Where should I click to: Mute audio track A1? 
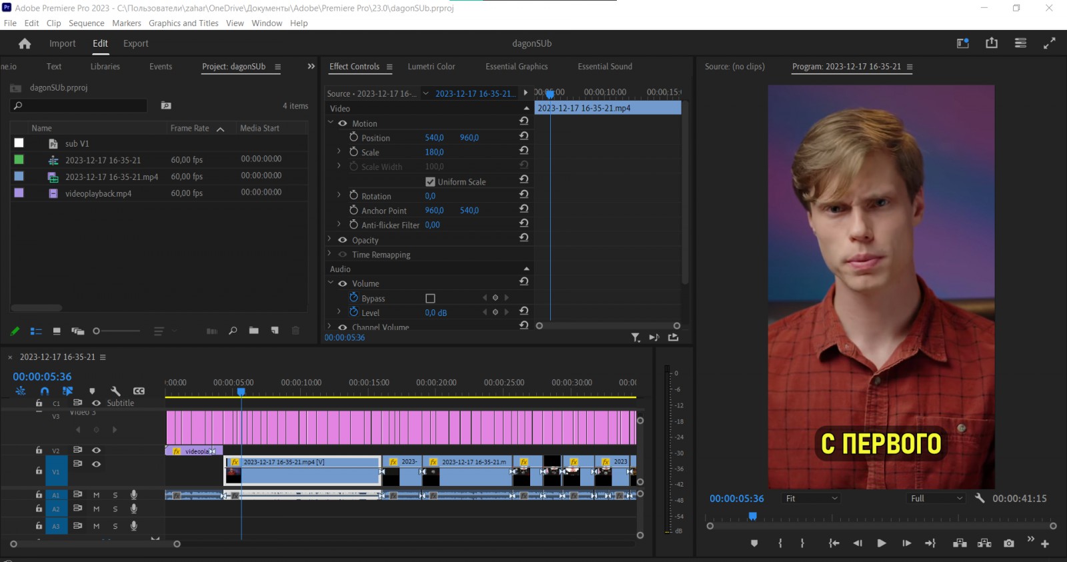click(96, 495)
